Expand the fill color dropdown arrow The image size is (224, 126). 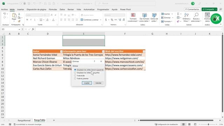pos(50,20)
